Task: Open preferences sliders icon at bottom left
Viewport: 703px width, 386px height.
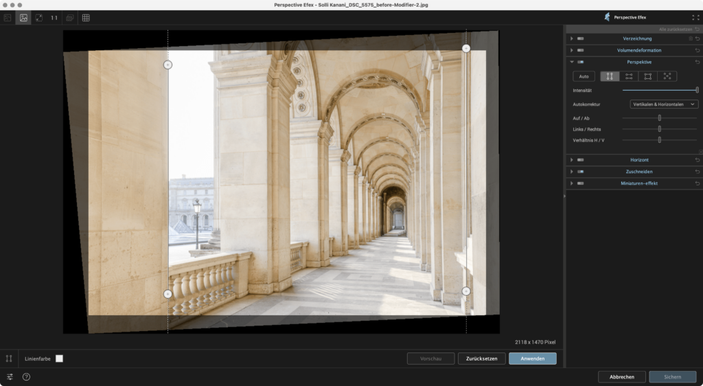Action: coord(10,376)
